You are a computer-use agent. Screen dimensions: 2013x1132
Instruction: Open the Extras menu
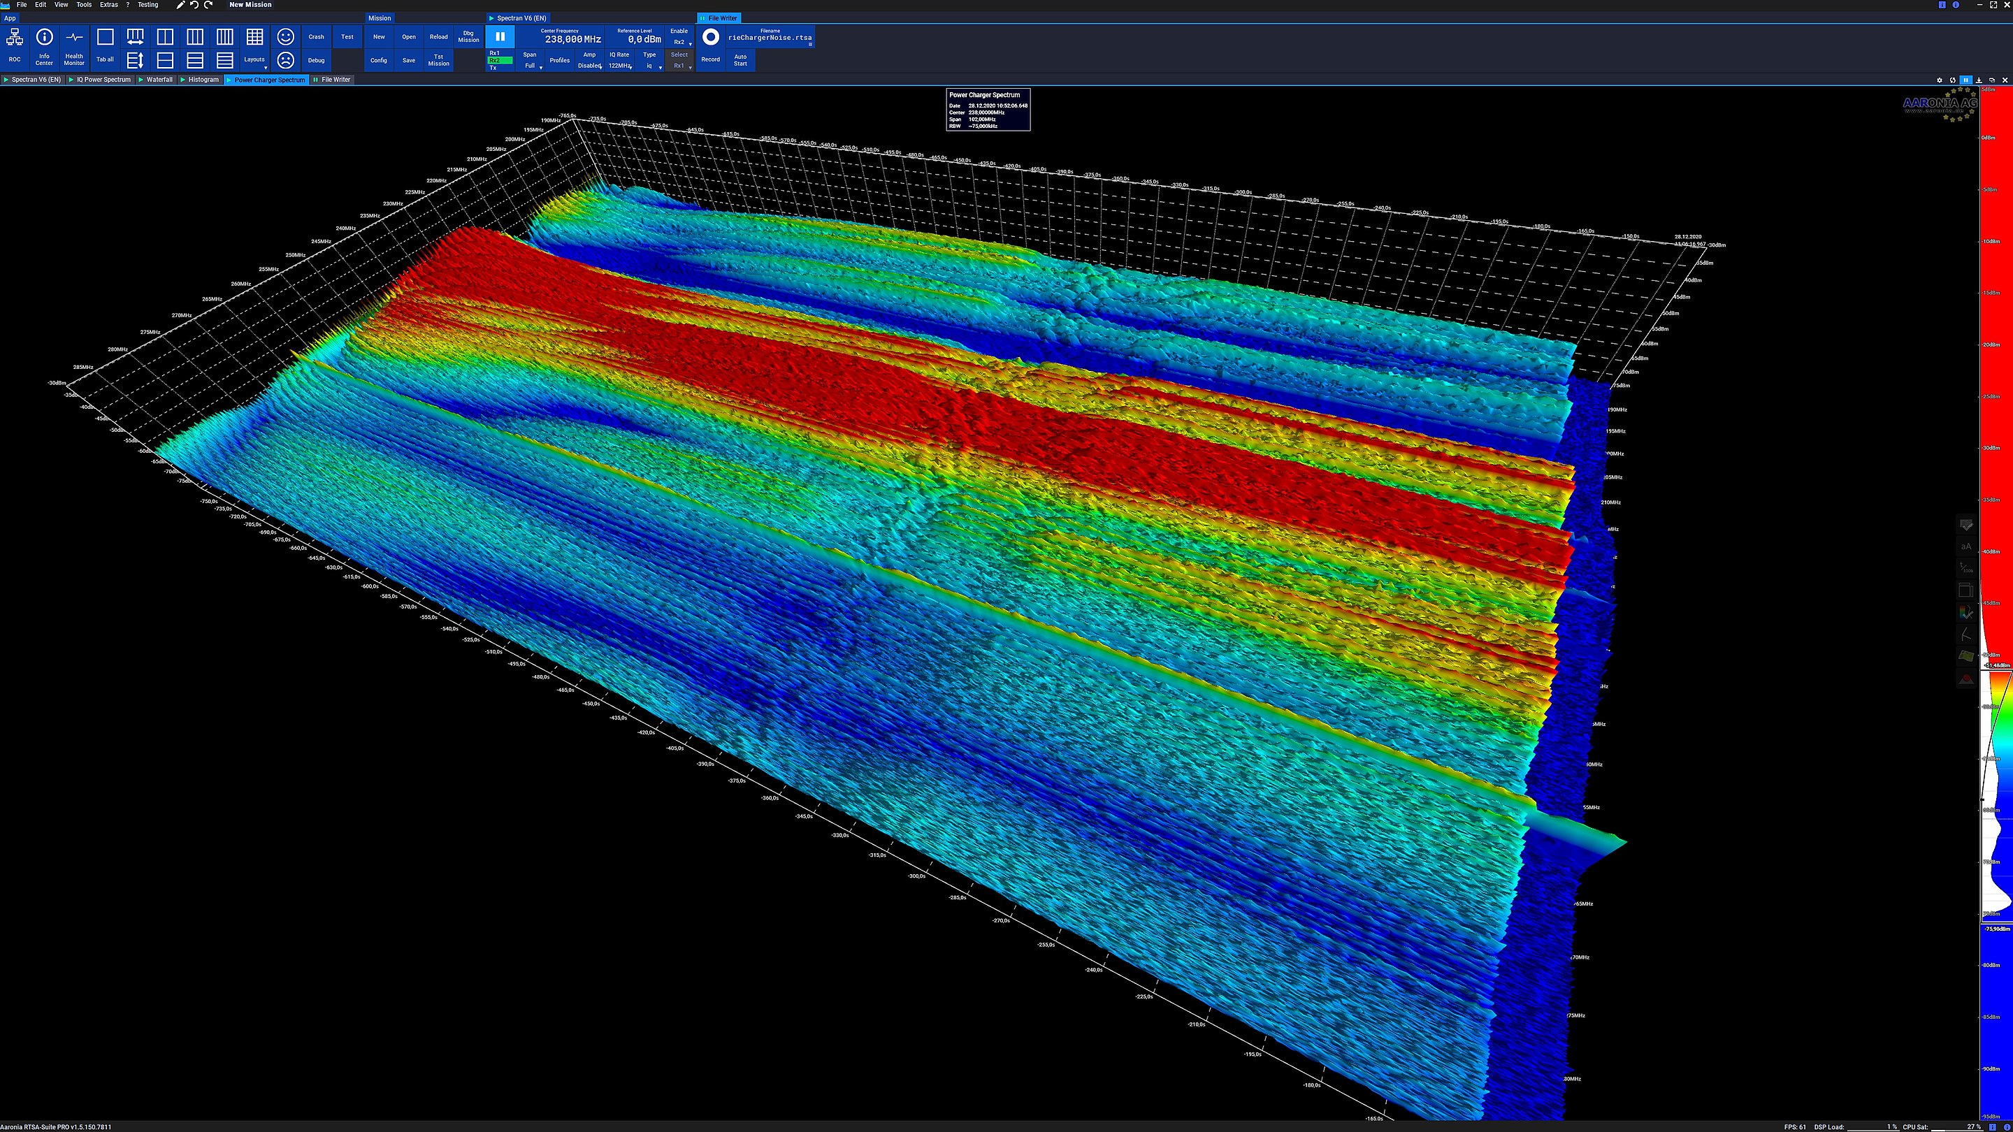tap(108, 5)
